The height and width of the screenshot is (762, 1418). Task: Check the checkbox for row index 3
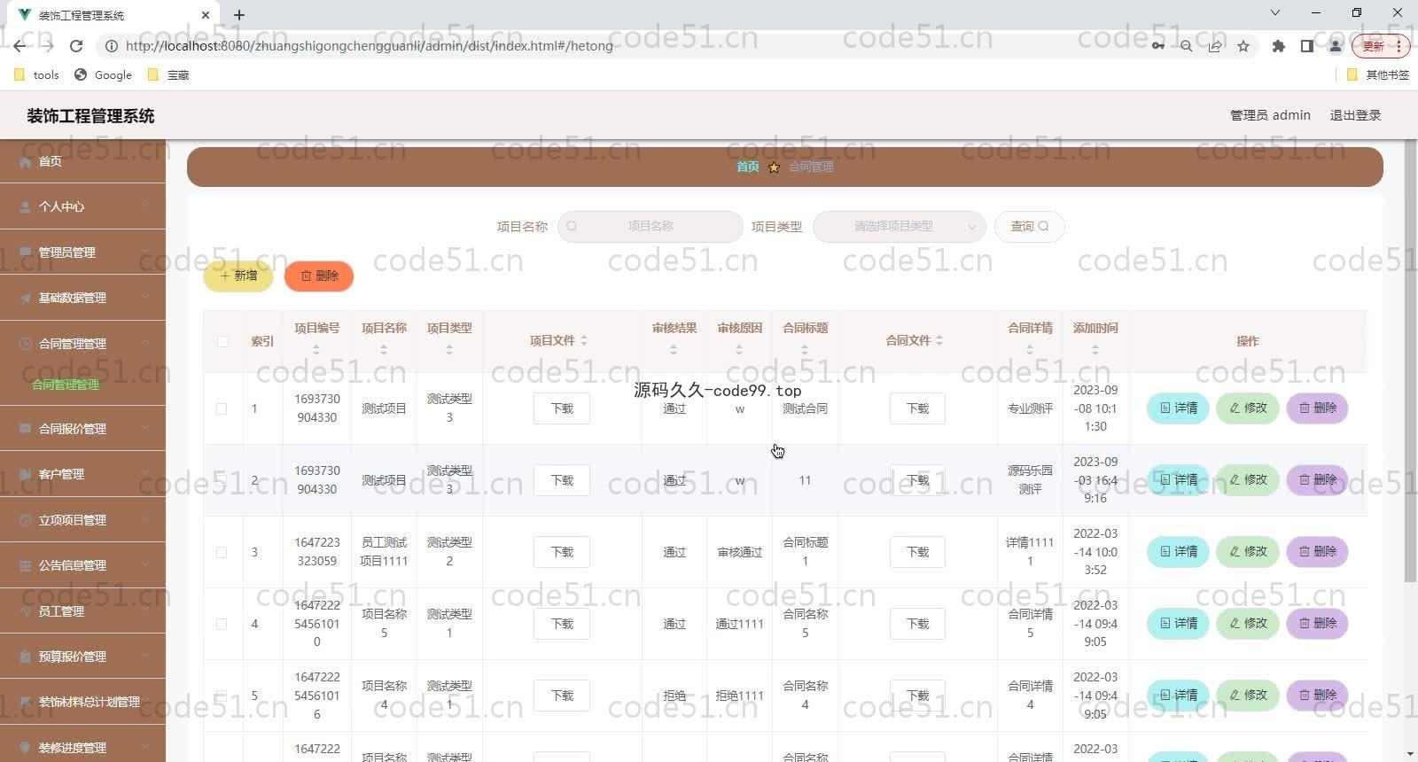(x=222, y=552)
